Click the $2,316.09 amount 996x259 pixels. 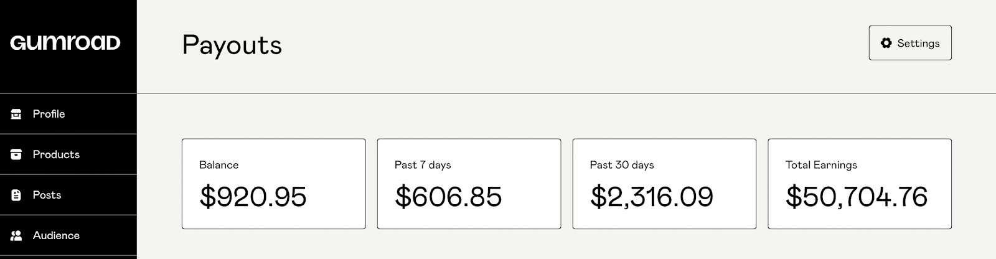coord(651,197)
